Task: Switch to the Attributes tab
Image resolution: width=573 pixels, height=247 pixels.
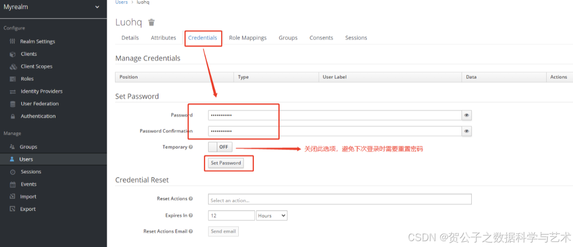Action: click(163, 37)
